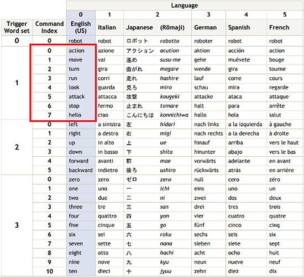Click the German word 'hallo'
This screenshot has width=304, height=277.
point(200,115)
